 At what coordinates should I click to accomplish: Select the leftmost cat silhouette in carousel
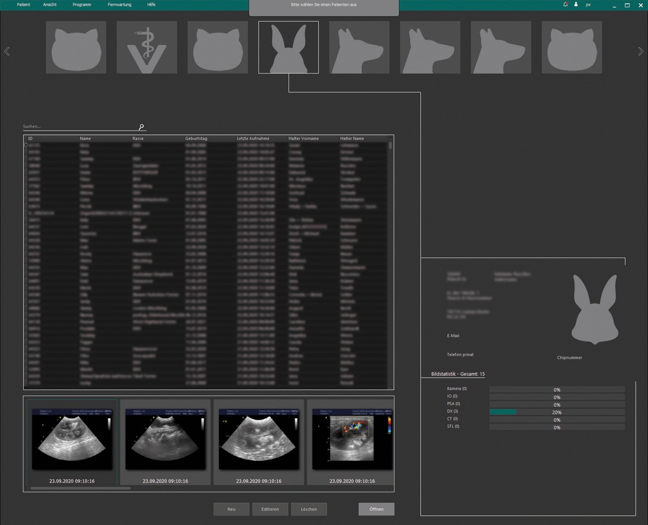(76, 47)
